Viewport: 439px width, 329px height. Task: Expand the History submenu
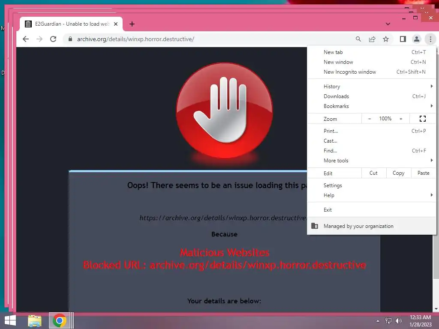(372, 87)
